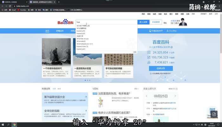Click the 全站搜索 button
Viewport: 222px width, 127px height.
156,22
